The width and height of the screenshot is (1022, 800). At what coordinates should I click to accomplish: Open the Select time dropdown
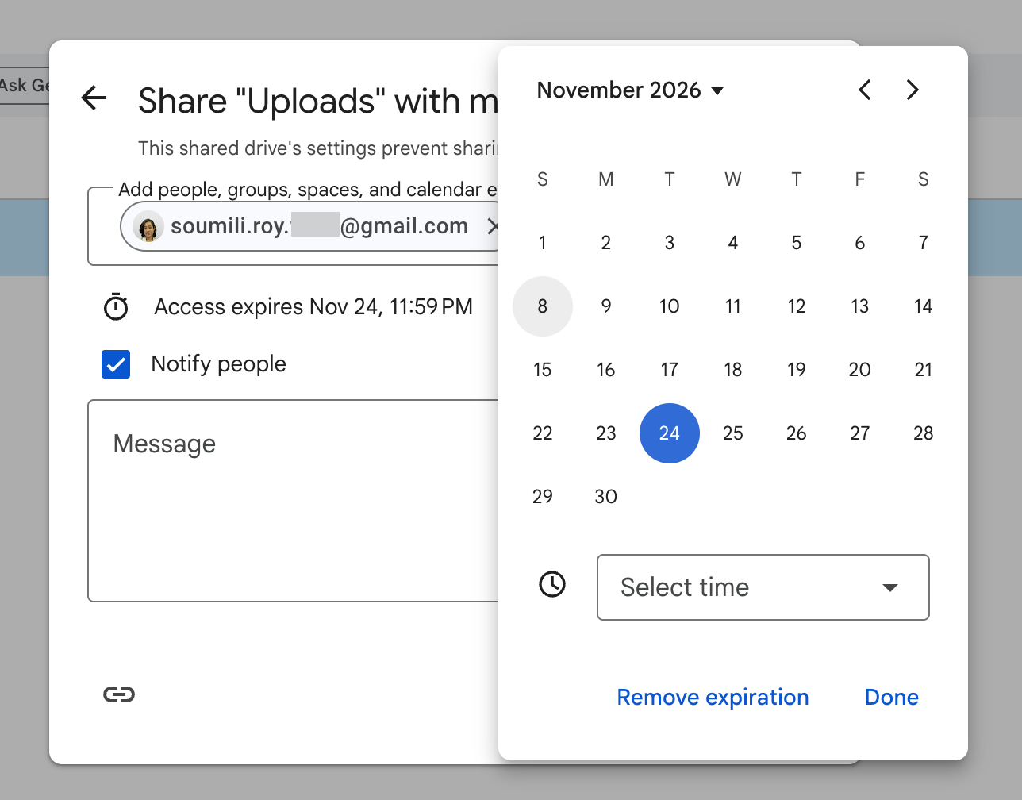pos(763,587)
